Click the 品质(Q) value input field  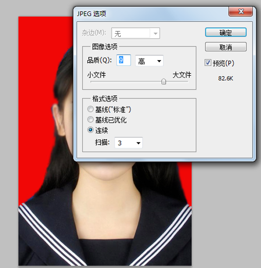[x=124, y=60]
